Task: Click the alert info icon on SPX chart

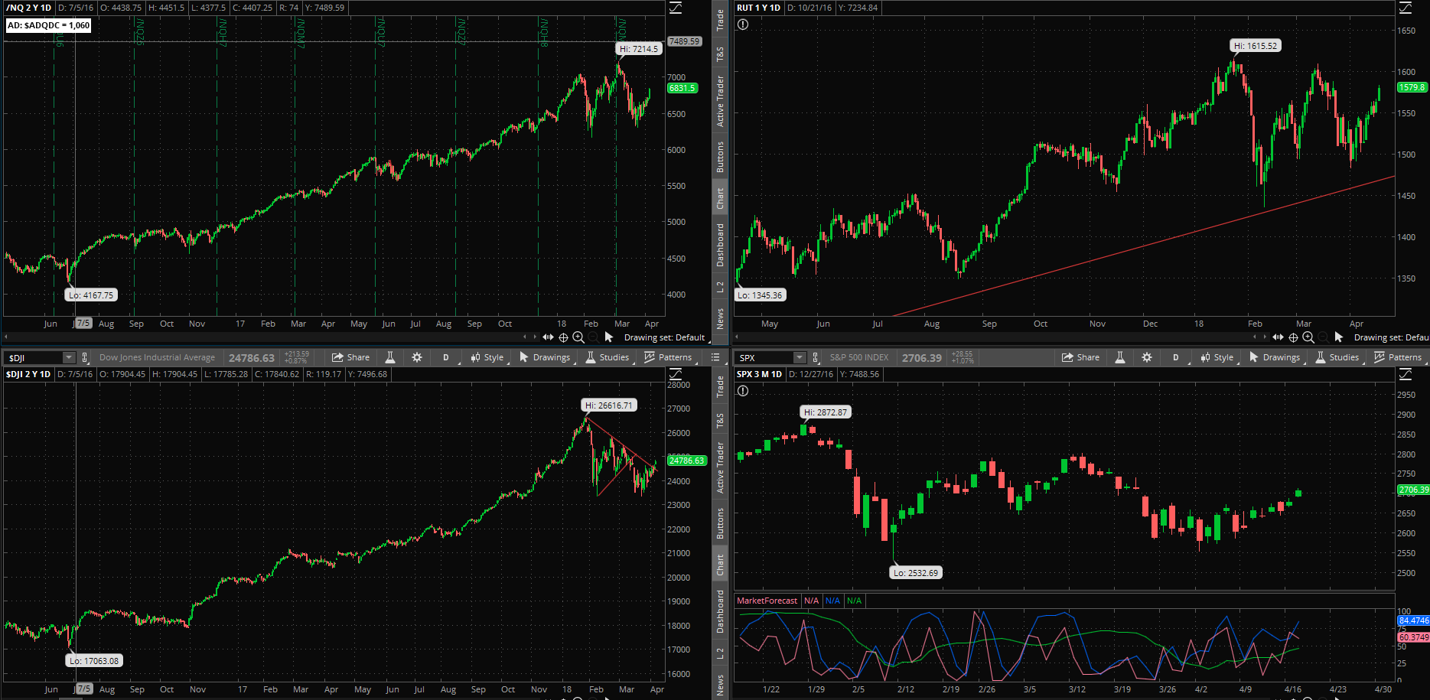Action: 743,391
